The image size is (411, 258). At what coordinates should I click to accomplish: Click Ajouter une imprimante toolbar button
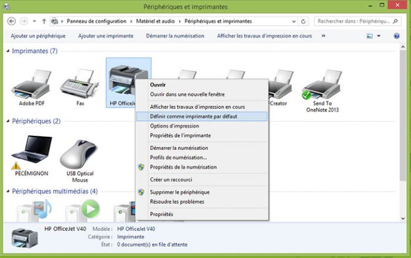[x=106, y=36]
